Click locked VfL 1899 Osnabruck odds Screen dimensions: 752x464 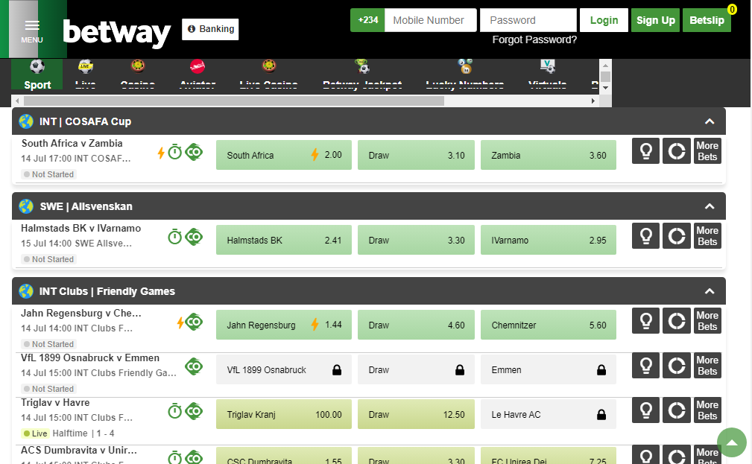pyautogui.click(x=284, y=369)
